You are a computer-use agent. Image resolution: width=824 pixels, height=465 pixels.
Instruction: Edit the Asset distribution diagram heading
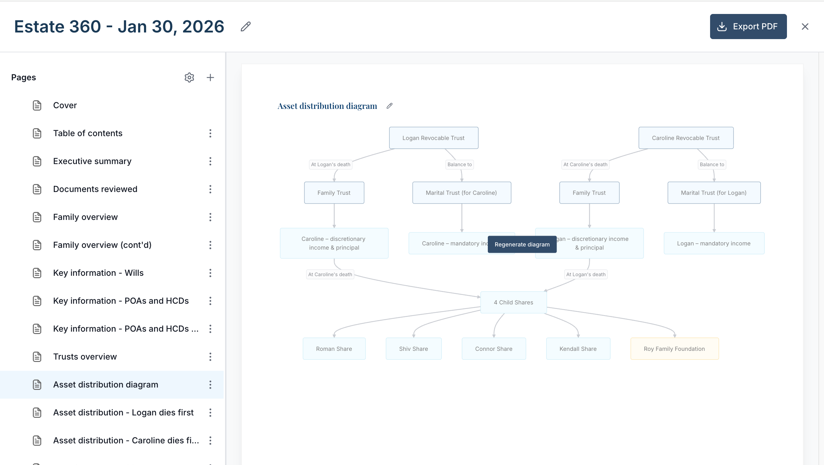pos(390,106)
